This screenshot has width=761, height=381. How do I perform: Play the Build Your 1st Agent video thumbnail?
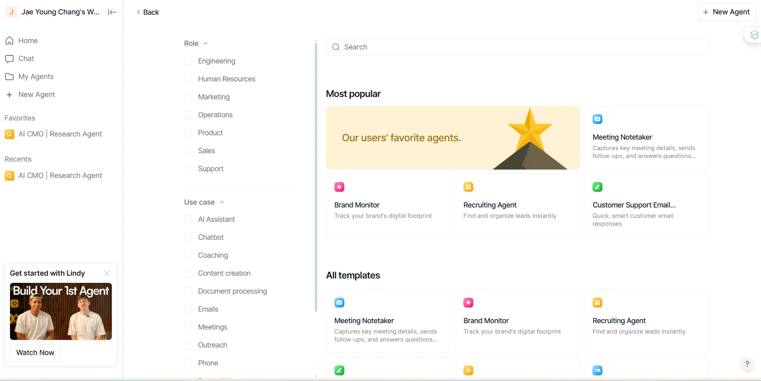click(x=61, y=312)
